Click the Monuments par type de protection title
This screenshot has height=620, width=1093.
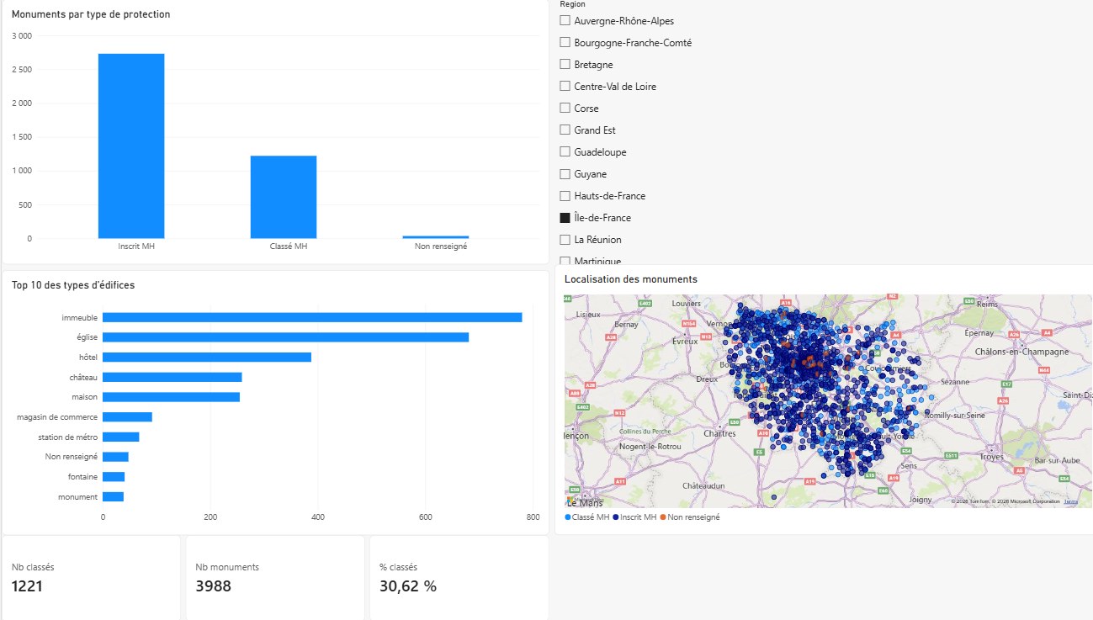pyautogui.click(x=91, y=14)
